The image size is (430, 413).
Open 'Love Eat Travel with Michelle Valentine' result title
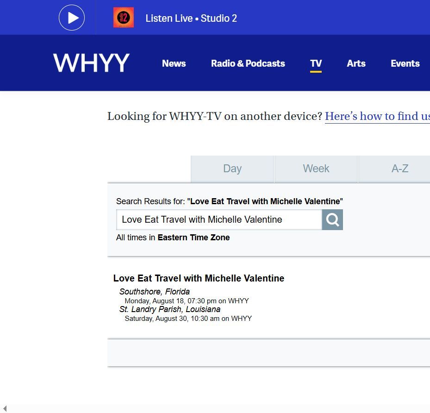click(x=199, y=278)
